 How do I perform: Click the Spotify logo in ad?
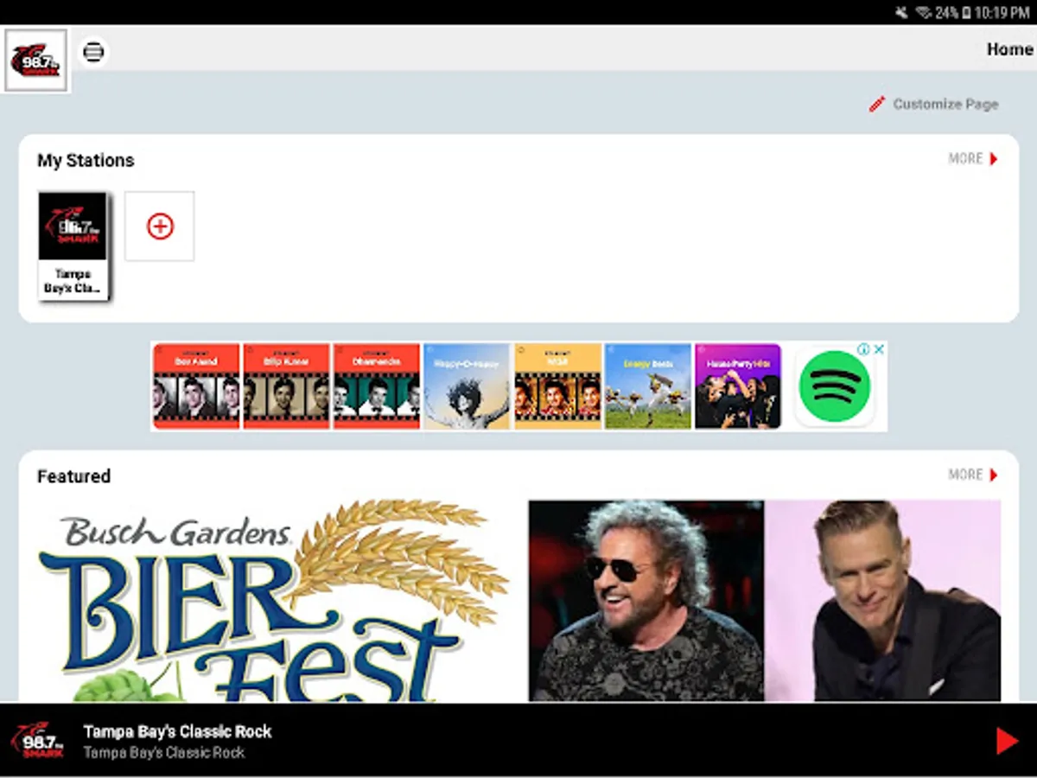(834, 386)
